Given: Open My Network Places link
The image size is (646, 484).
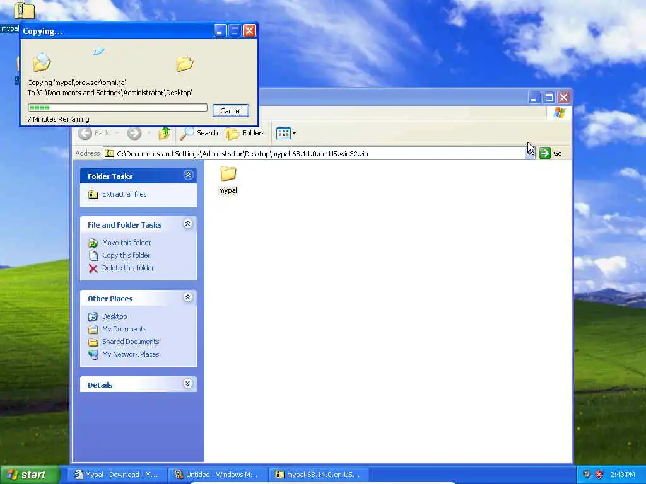Looking at the screenshot, I should (x=131, y=354).
